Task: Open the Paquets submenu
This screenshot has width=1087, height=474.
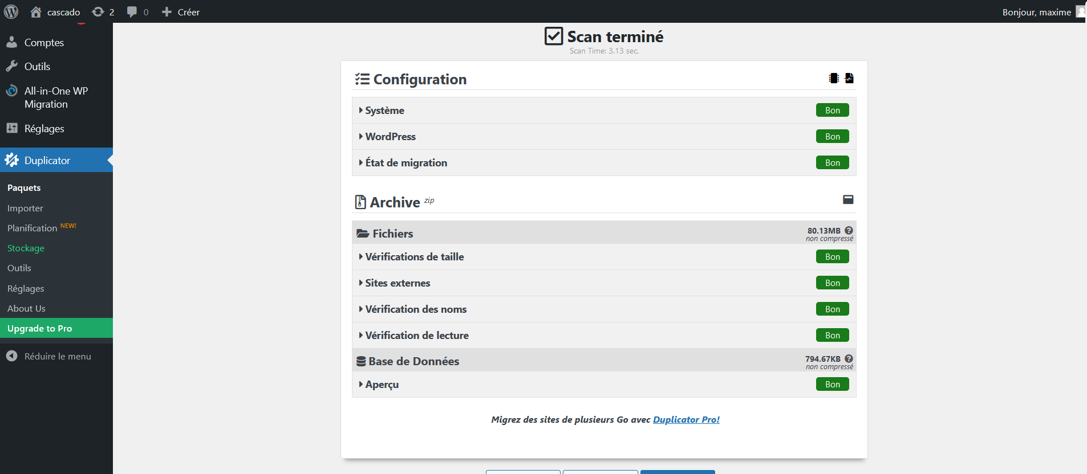Action: point(24,188)
